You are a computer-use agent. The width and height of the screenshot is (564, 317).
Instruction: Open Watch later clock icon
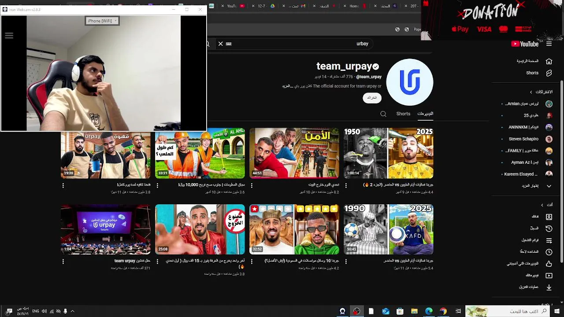coord(549,252)
